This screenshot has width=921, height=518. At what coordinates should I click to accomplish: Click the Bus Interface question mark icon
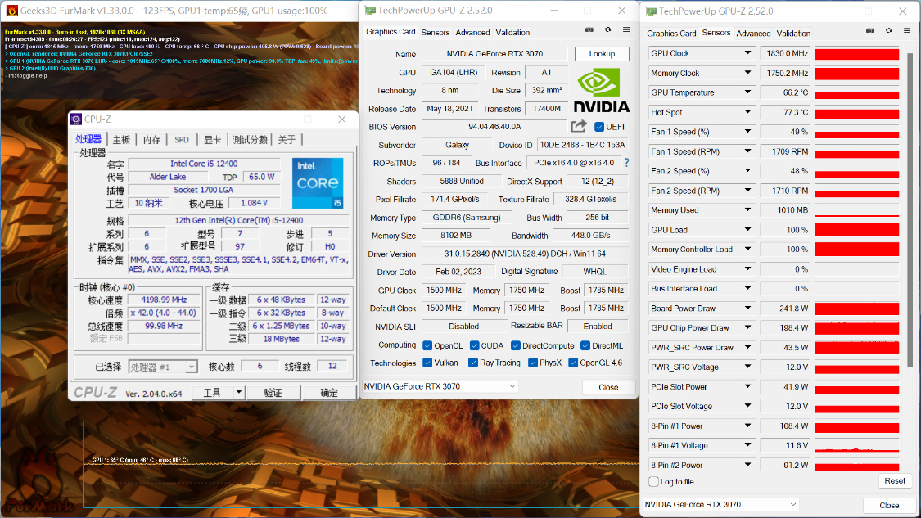(x=627, y=163)
